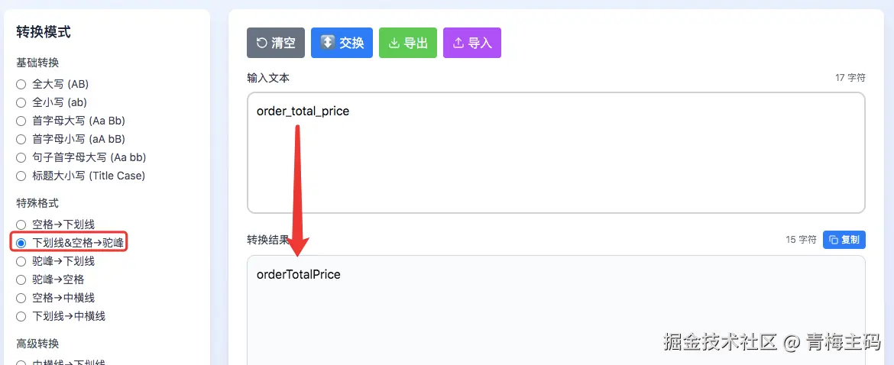Image resolution: width=894 pixels, height=365 pixels.
Task: Click the circular arrow icon on 清空
Action: click(261, 43)
